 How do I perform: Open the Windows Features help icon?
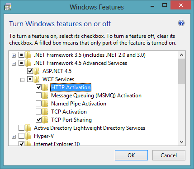pos(181,23)
